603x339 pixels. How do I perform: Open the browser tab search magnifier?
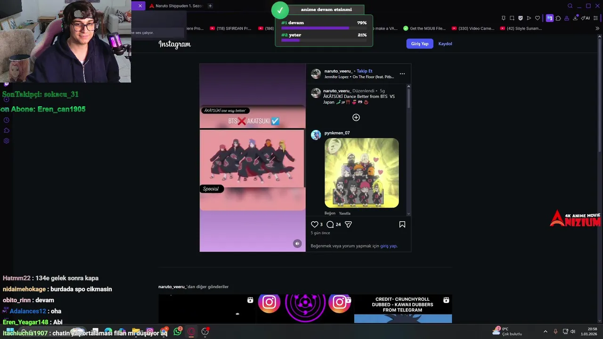point(570,6)
